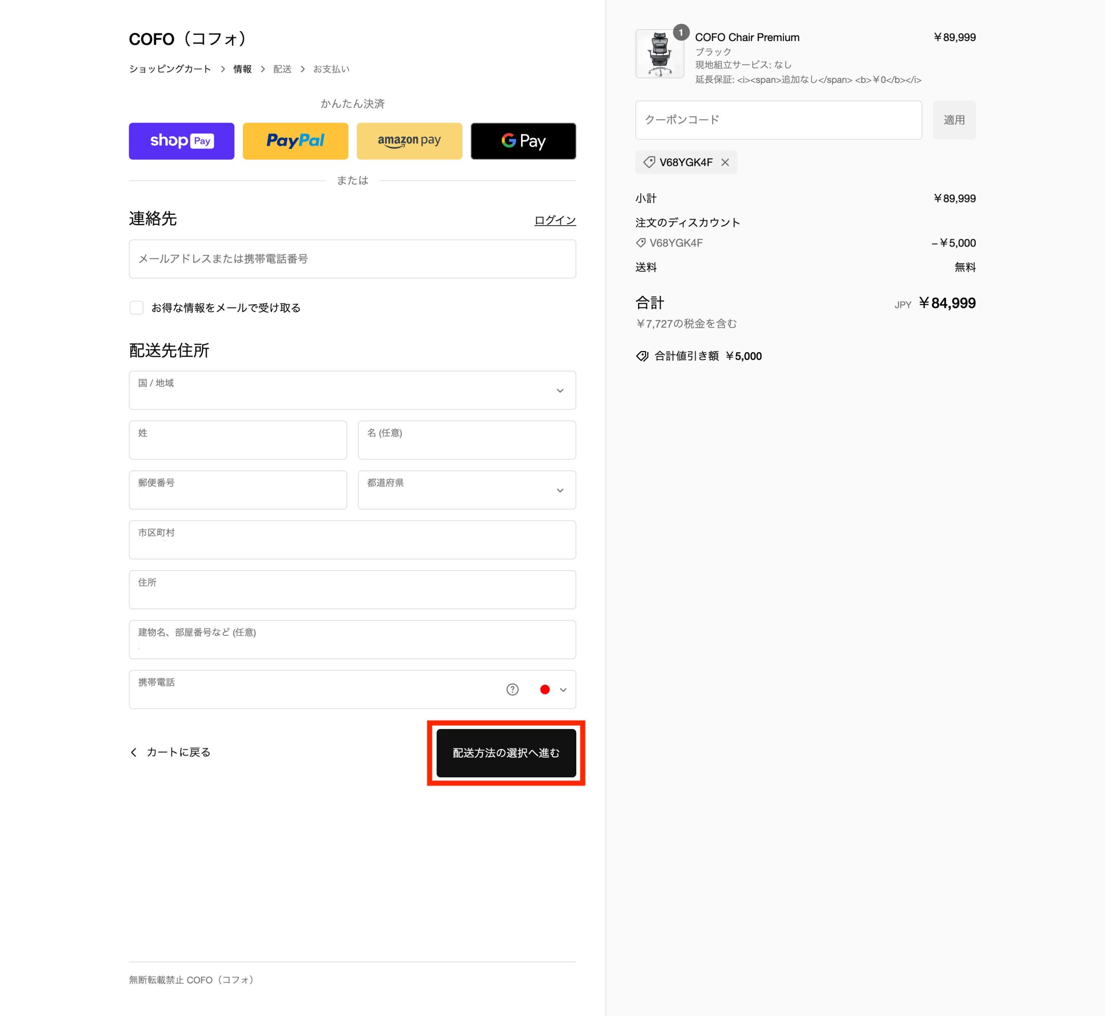Remove coupon V68YGK4F with X icon

point(725,162)
